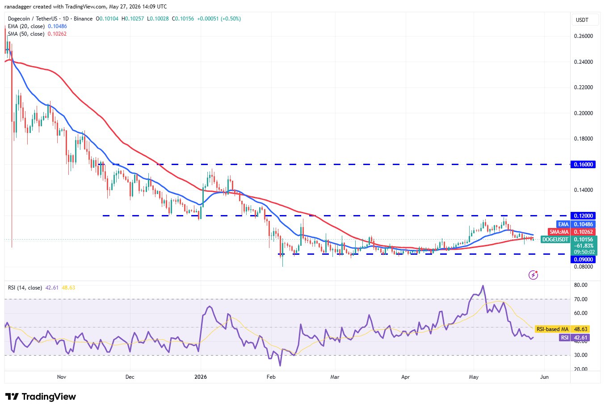605x410 pixels.
Task: Click the 2026 marker on time axis
Action: pyautogui.click(x=201, y=377)
